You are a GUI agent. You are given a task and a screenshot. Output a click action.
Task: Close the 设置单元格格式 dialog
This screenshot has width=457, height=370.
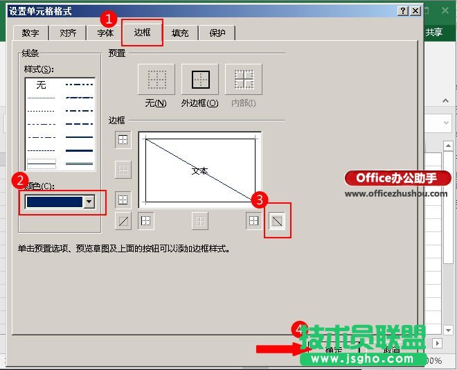tap(415, 11)
